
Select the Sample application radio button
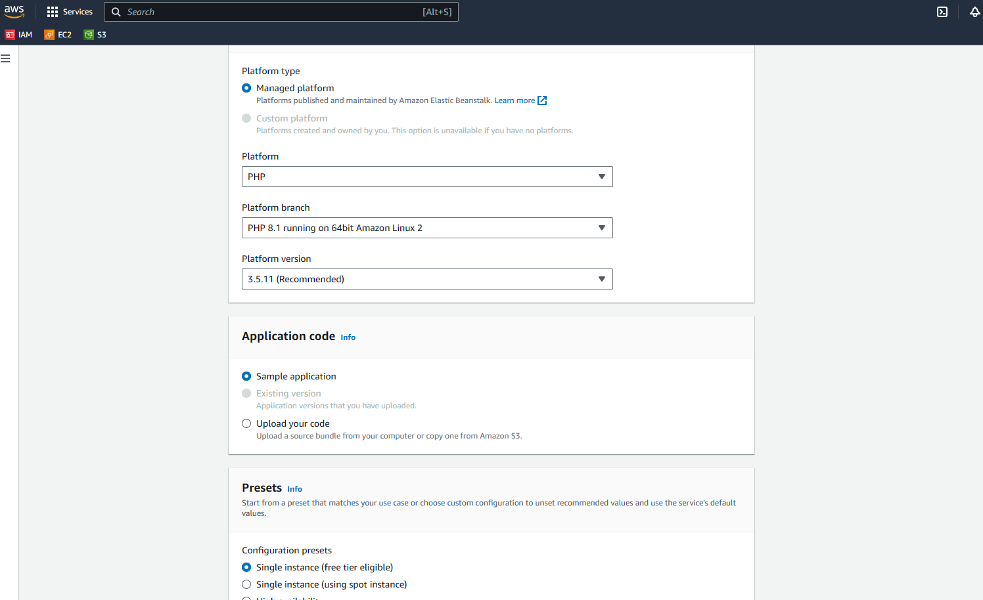pos(246,376)
